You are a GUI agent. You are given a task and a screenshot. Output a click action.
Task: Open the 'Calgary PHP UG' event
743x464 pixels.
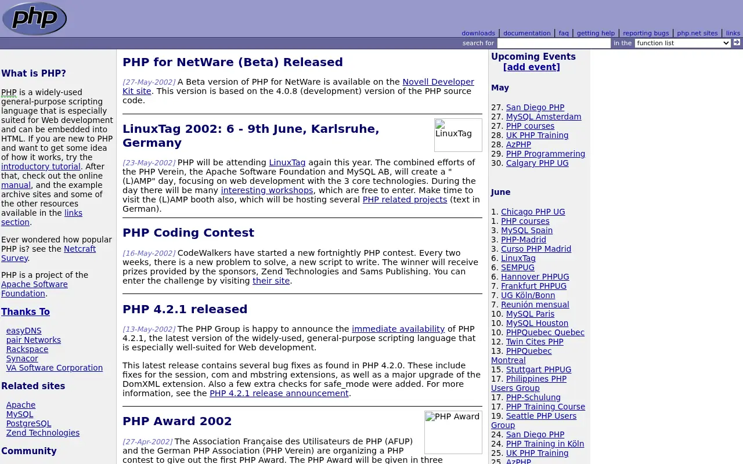[x=538, y=163]
